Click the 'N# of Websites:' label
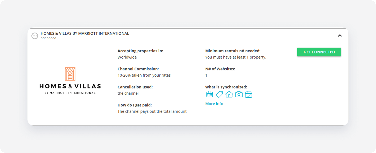This screenshot has height=153, width=376. click(x=220, y=69)
